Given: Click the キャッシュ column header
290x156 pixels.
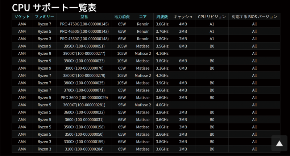Looking at the screenshot, I should (x=183, y=17).
